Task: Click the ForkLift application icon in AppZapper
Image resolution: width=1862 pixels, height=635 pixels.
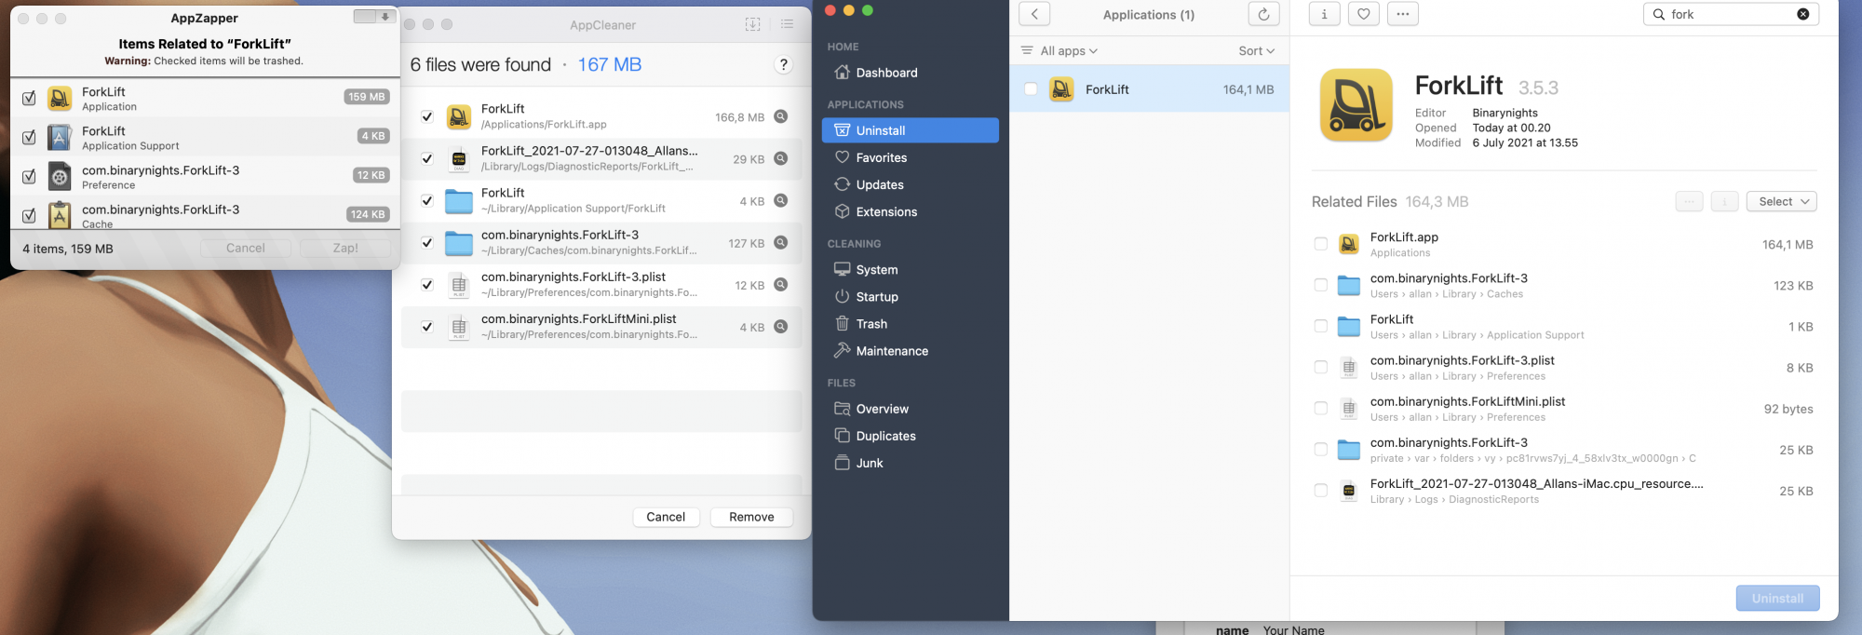Action: coord(60,98)
